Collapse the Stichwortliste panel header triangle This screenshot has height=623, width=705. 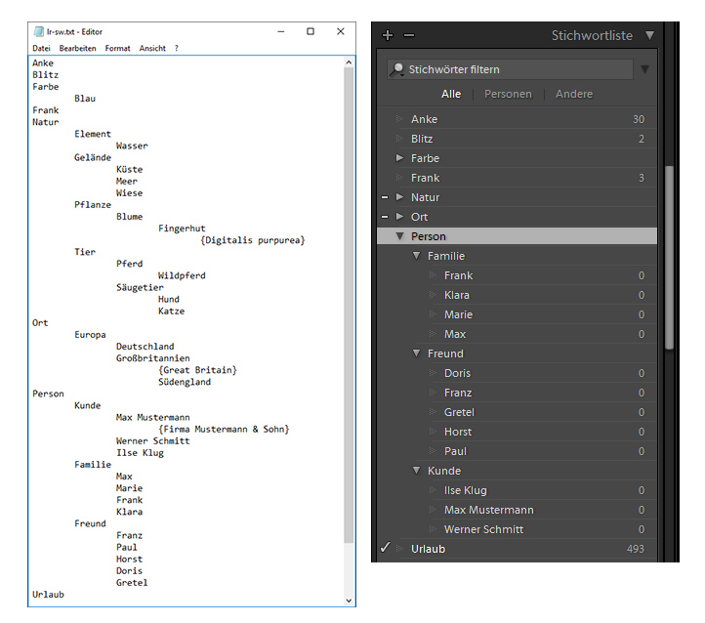(x=649, y=35)
